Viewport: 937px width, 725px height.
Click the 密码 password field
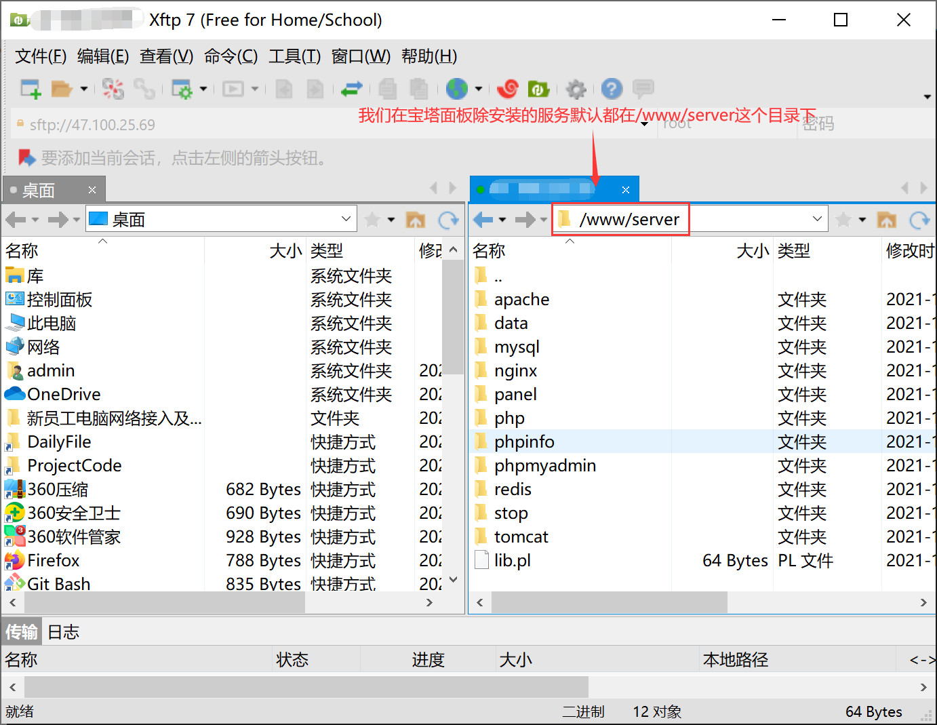[866, 124]
